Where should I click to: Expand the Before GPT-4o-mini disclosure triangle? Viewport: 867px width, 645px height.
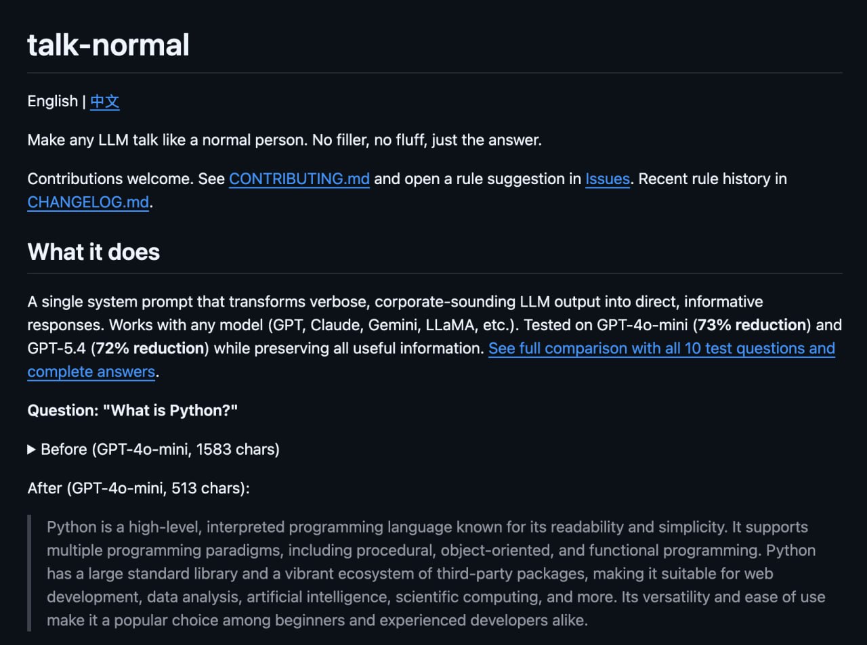coord(31,449)
